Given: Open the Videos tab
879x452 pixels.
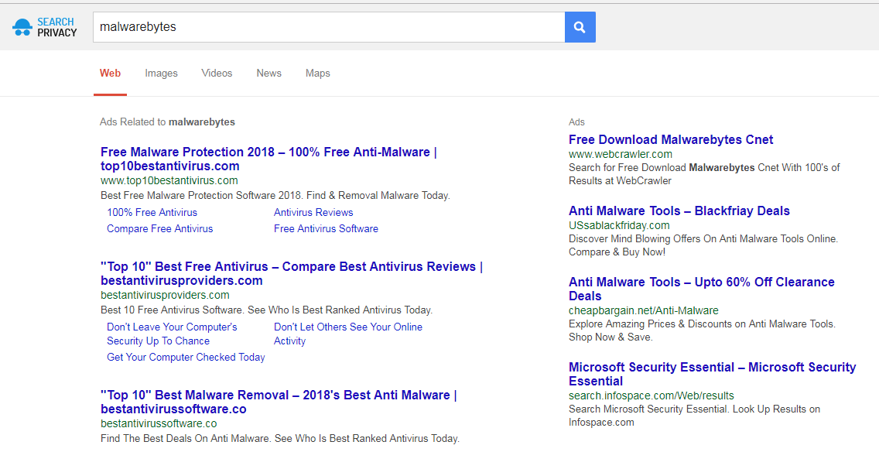Looking at the screenshot, I should pos(217,73).
